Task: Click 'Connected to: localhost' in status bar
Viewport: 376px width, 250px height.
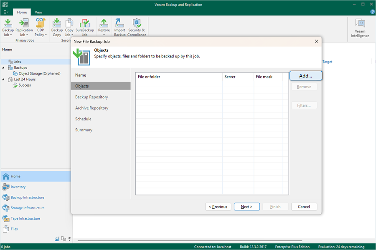Action: click(x=213, y=247)
